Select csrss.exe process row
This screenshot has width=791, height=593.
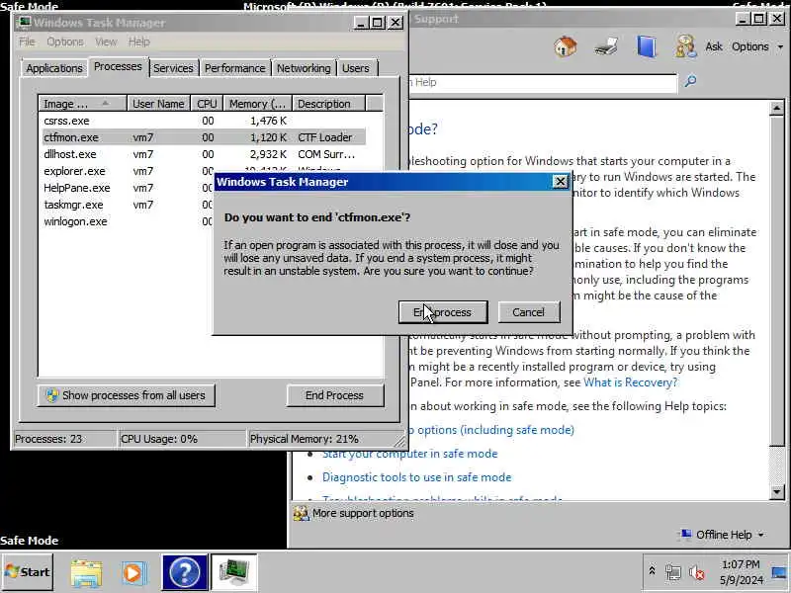(204, 121)
